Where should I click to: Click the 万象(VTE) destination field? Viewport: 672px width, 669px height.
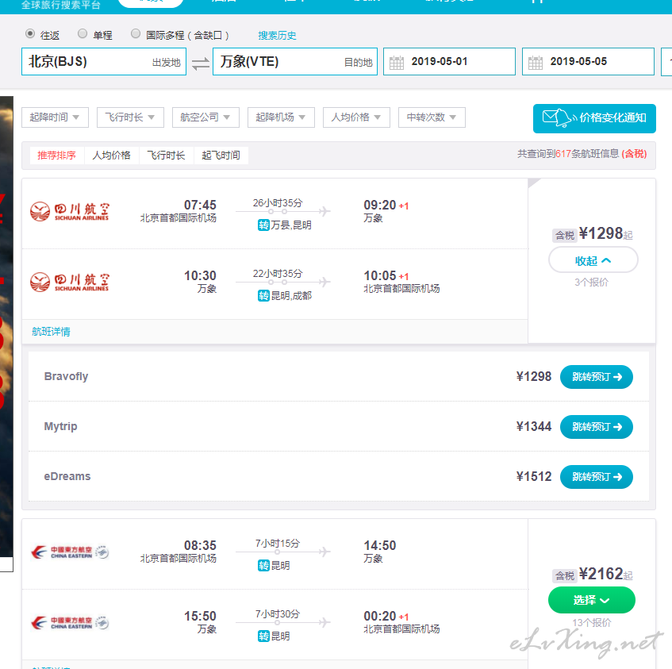295,62
